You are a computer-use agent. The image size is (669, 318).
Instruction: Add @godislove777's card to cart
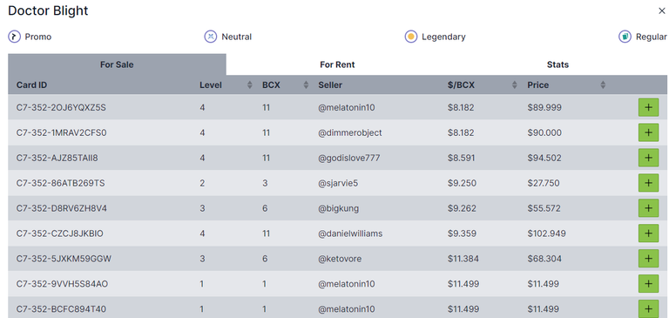[648, 158]
